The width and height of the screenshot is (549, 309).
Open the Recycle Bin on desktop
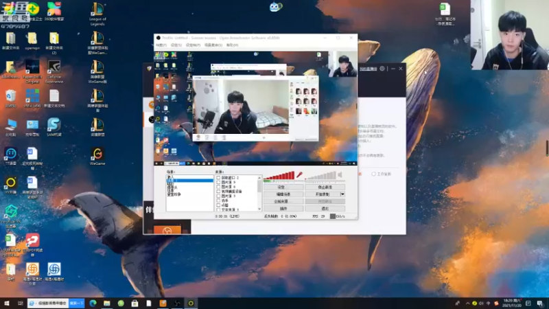point(10,98)
